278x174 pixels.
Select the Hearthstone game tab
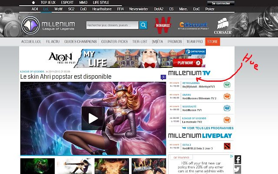102,9
